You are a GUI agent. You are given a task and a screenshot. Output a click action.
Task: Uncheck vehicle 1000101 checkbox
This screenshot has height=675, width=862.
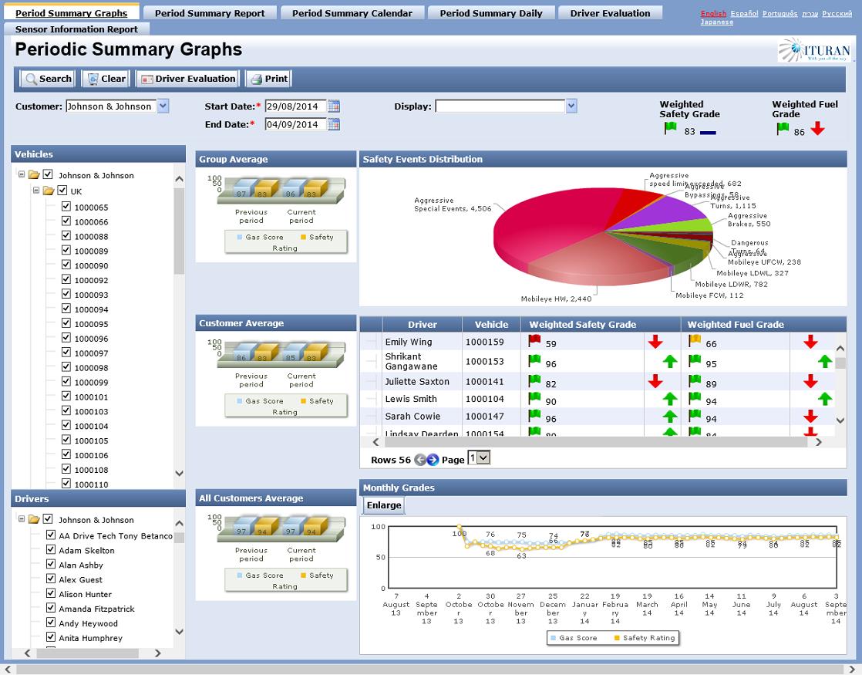coord(66,396)
